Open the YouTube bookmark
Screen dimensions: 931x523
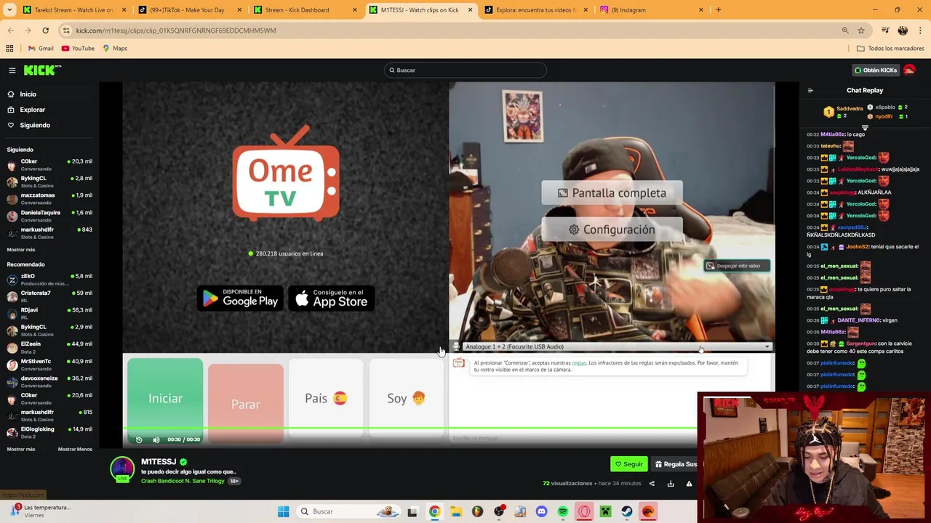pyautogui.click(x=78, y=49)
